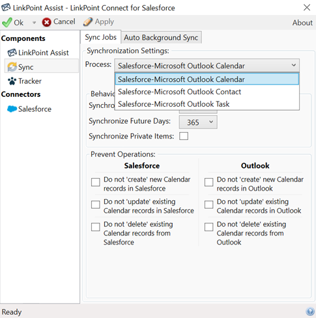This screenshot has width=316, height=318.
Task: Click the Apply button label
Action: (x=104, y=22)
